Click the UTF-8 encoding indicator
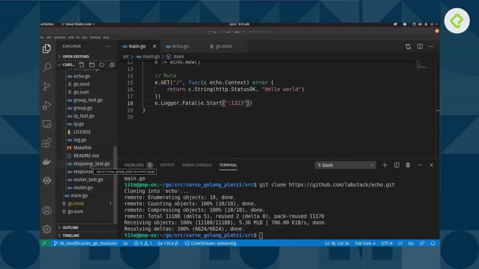 tap(386, 243)
